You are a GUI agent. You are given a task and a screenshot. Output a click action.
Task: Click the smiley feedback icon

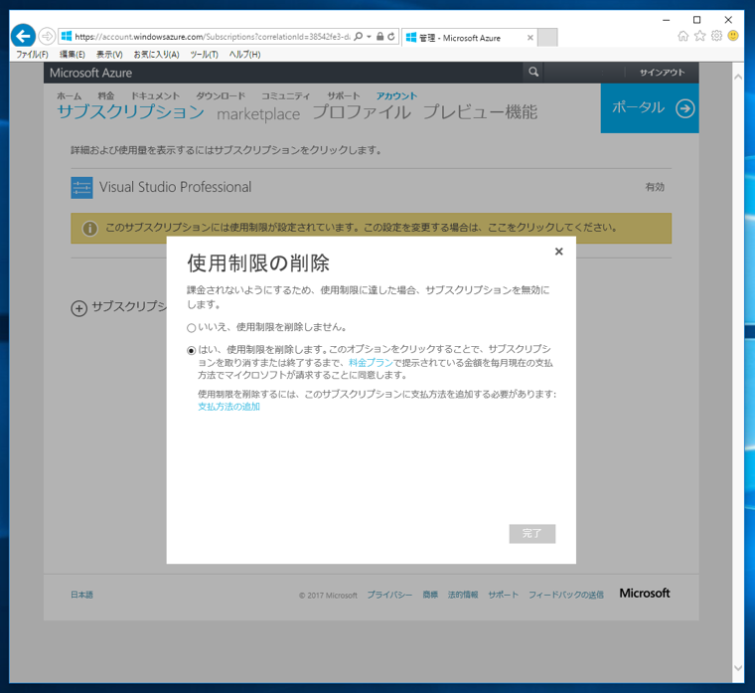coord(733,36)
